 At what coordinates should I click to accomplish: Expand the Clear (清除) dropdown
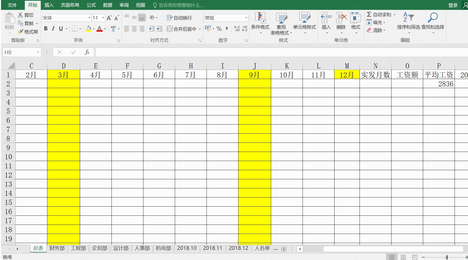tap(384, 30)
